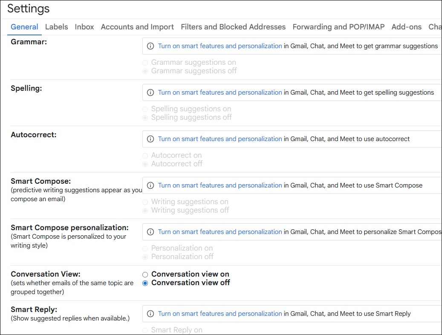
Task: Click the info icon in the Smart Compose personalization notice
Action: pyautogui.click(x=150, y=232)
